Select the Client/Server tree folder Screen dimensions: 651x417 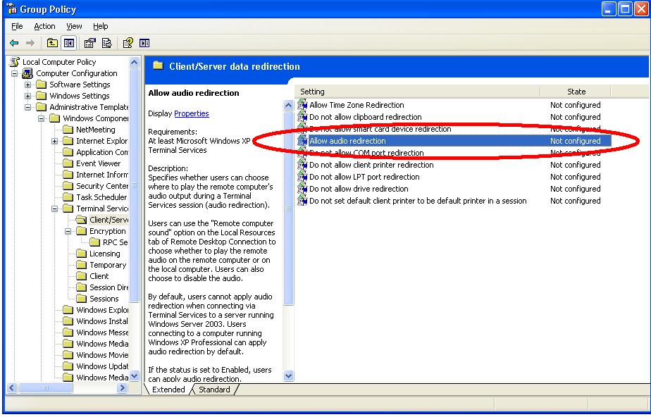coord(108,220)
